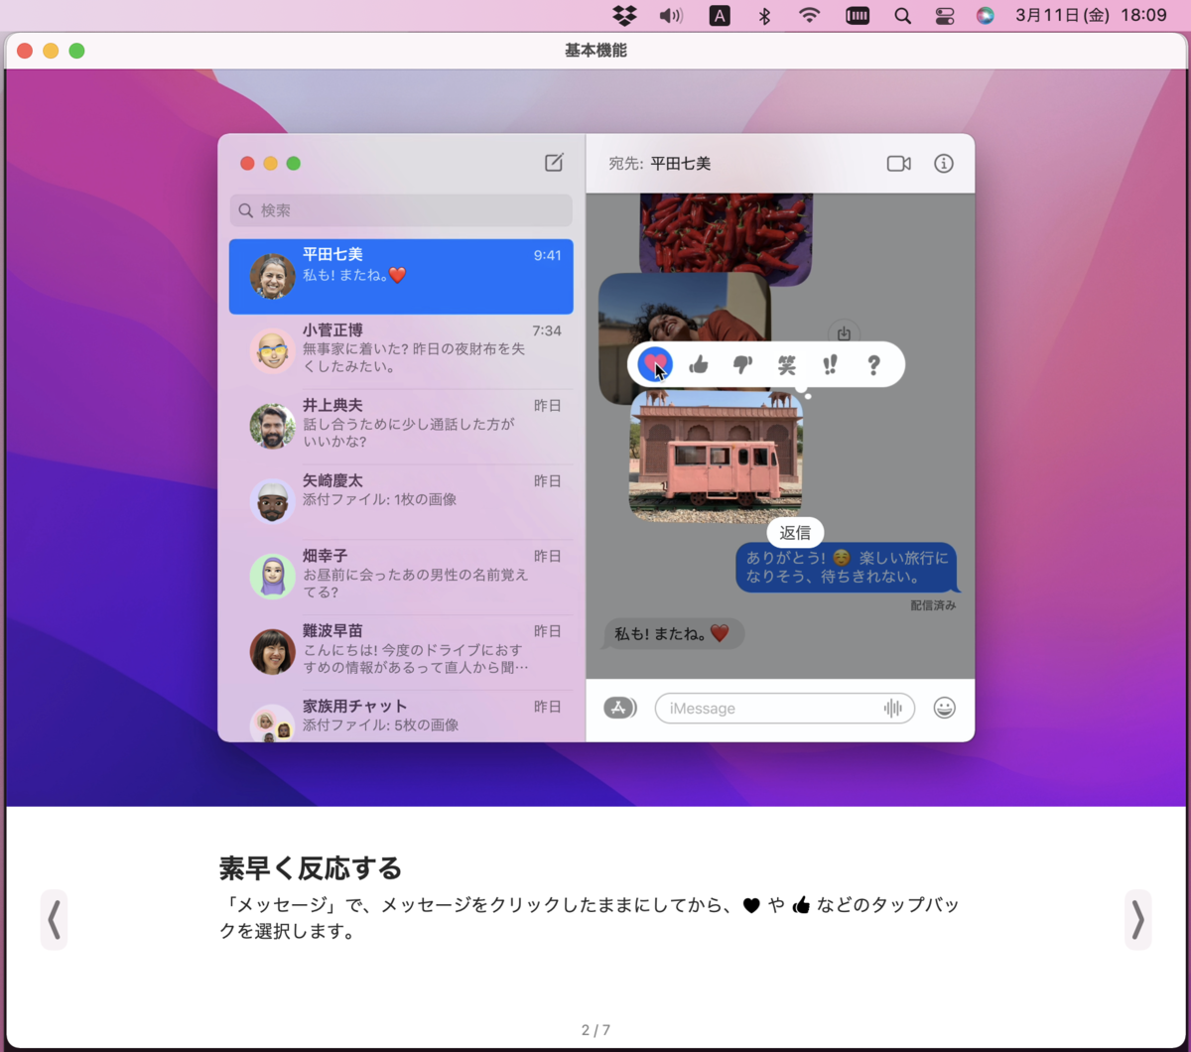Open the iMessage apps drawer
1191x1052 pixels.
point(620,708)
